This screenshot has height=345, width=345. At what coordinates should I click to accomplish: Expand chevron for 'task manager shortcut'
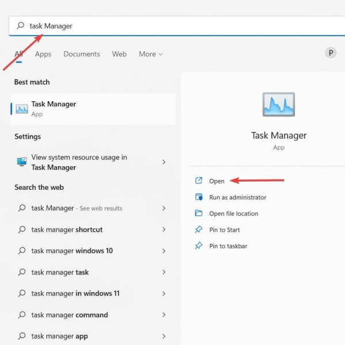[164, 229]
